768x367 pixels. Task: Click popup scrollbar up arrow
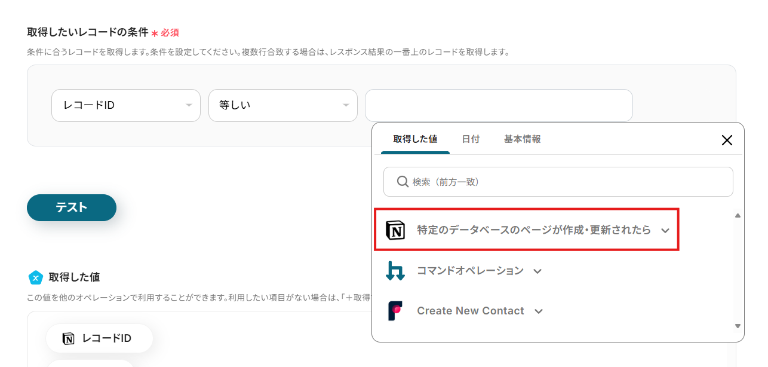tap(738, 215)
